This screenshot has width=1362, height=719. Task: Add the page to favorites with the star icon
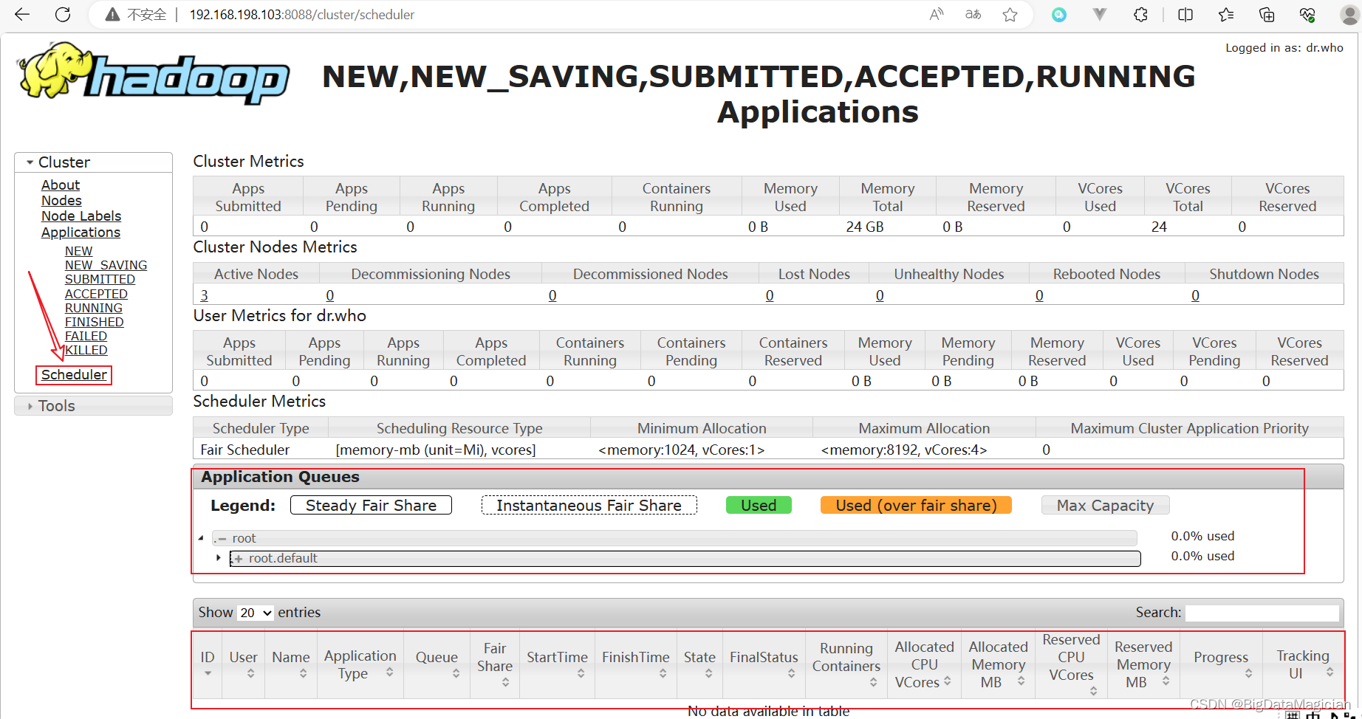[x=1010, y=14]
